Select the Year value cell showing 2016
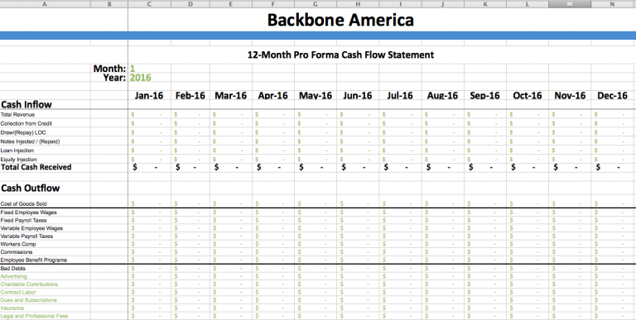The height and width of the screenshot is (320, 636). tap(149, 78)
